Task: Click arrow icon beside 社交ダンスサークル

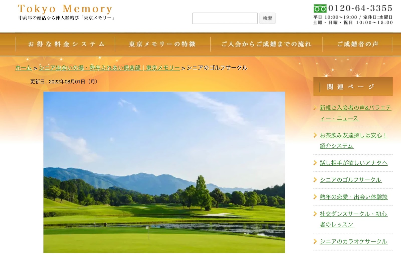Action: click(315, 214)
